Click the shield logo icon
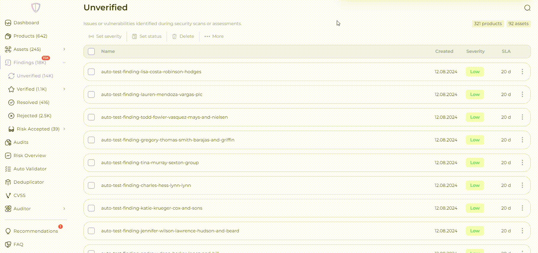 [36, 8]
